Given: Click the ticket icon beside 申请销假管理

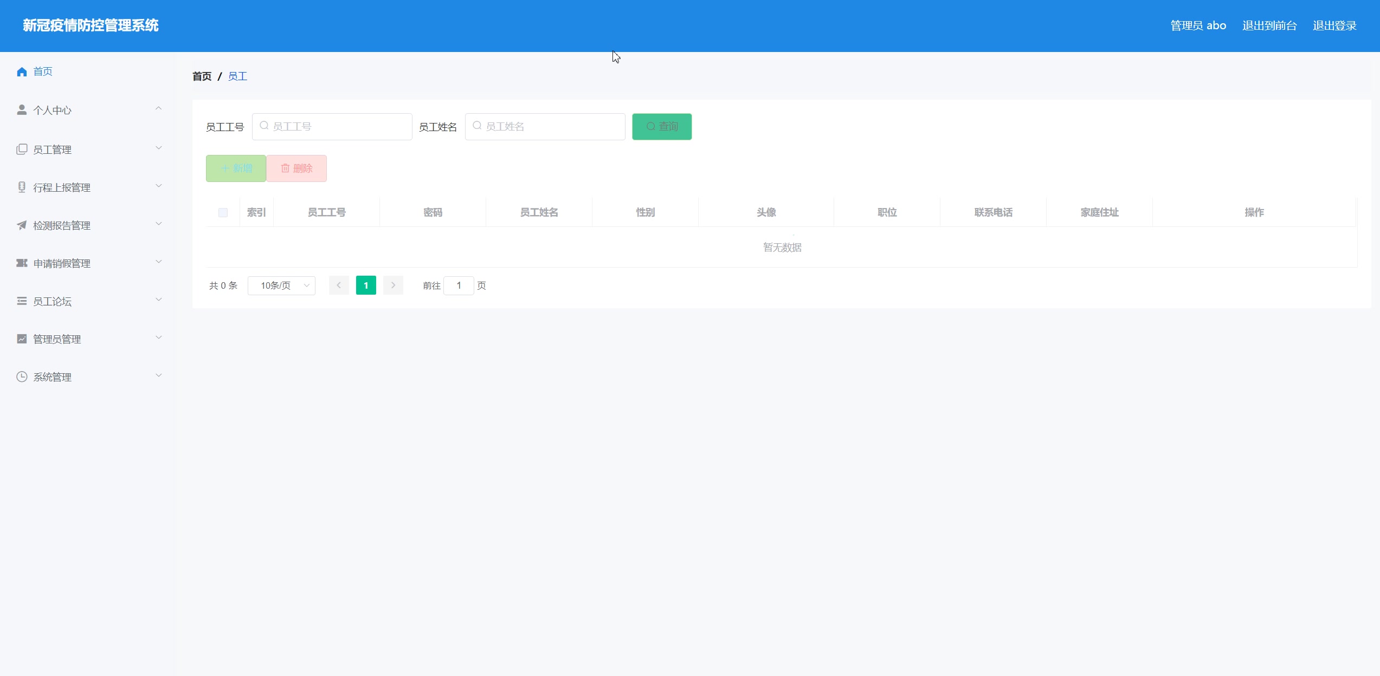Looking at the screenshot, I should (22, 263).
